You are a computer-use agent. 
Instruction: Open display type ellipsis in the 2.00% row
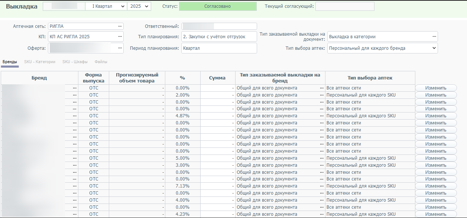tap(322, 95)
